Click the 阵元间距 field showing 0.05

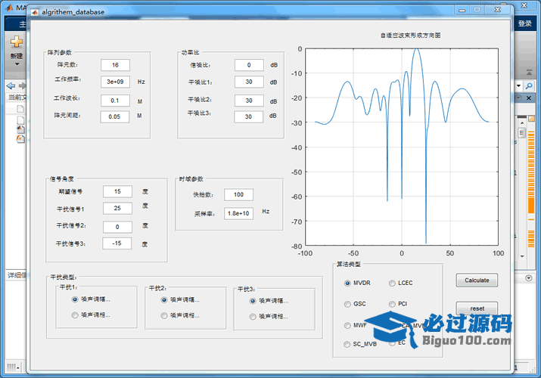click(114, 117)
